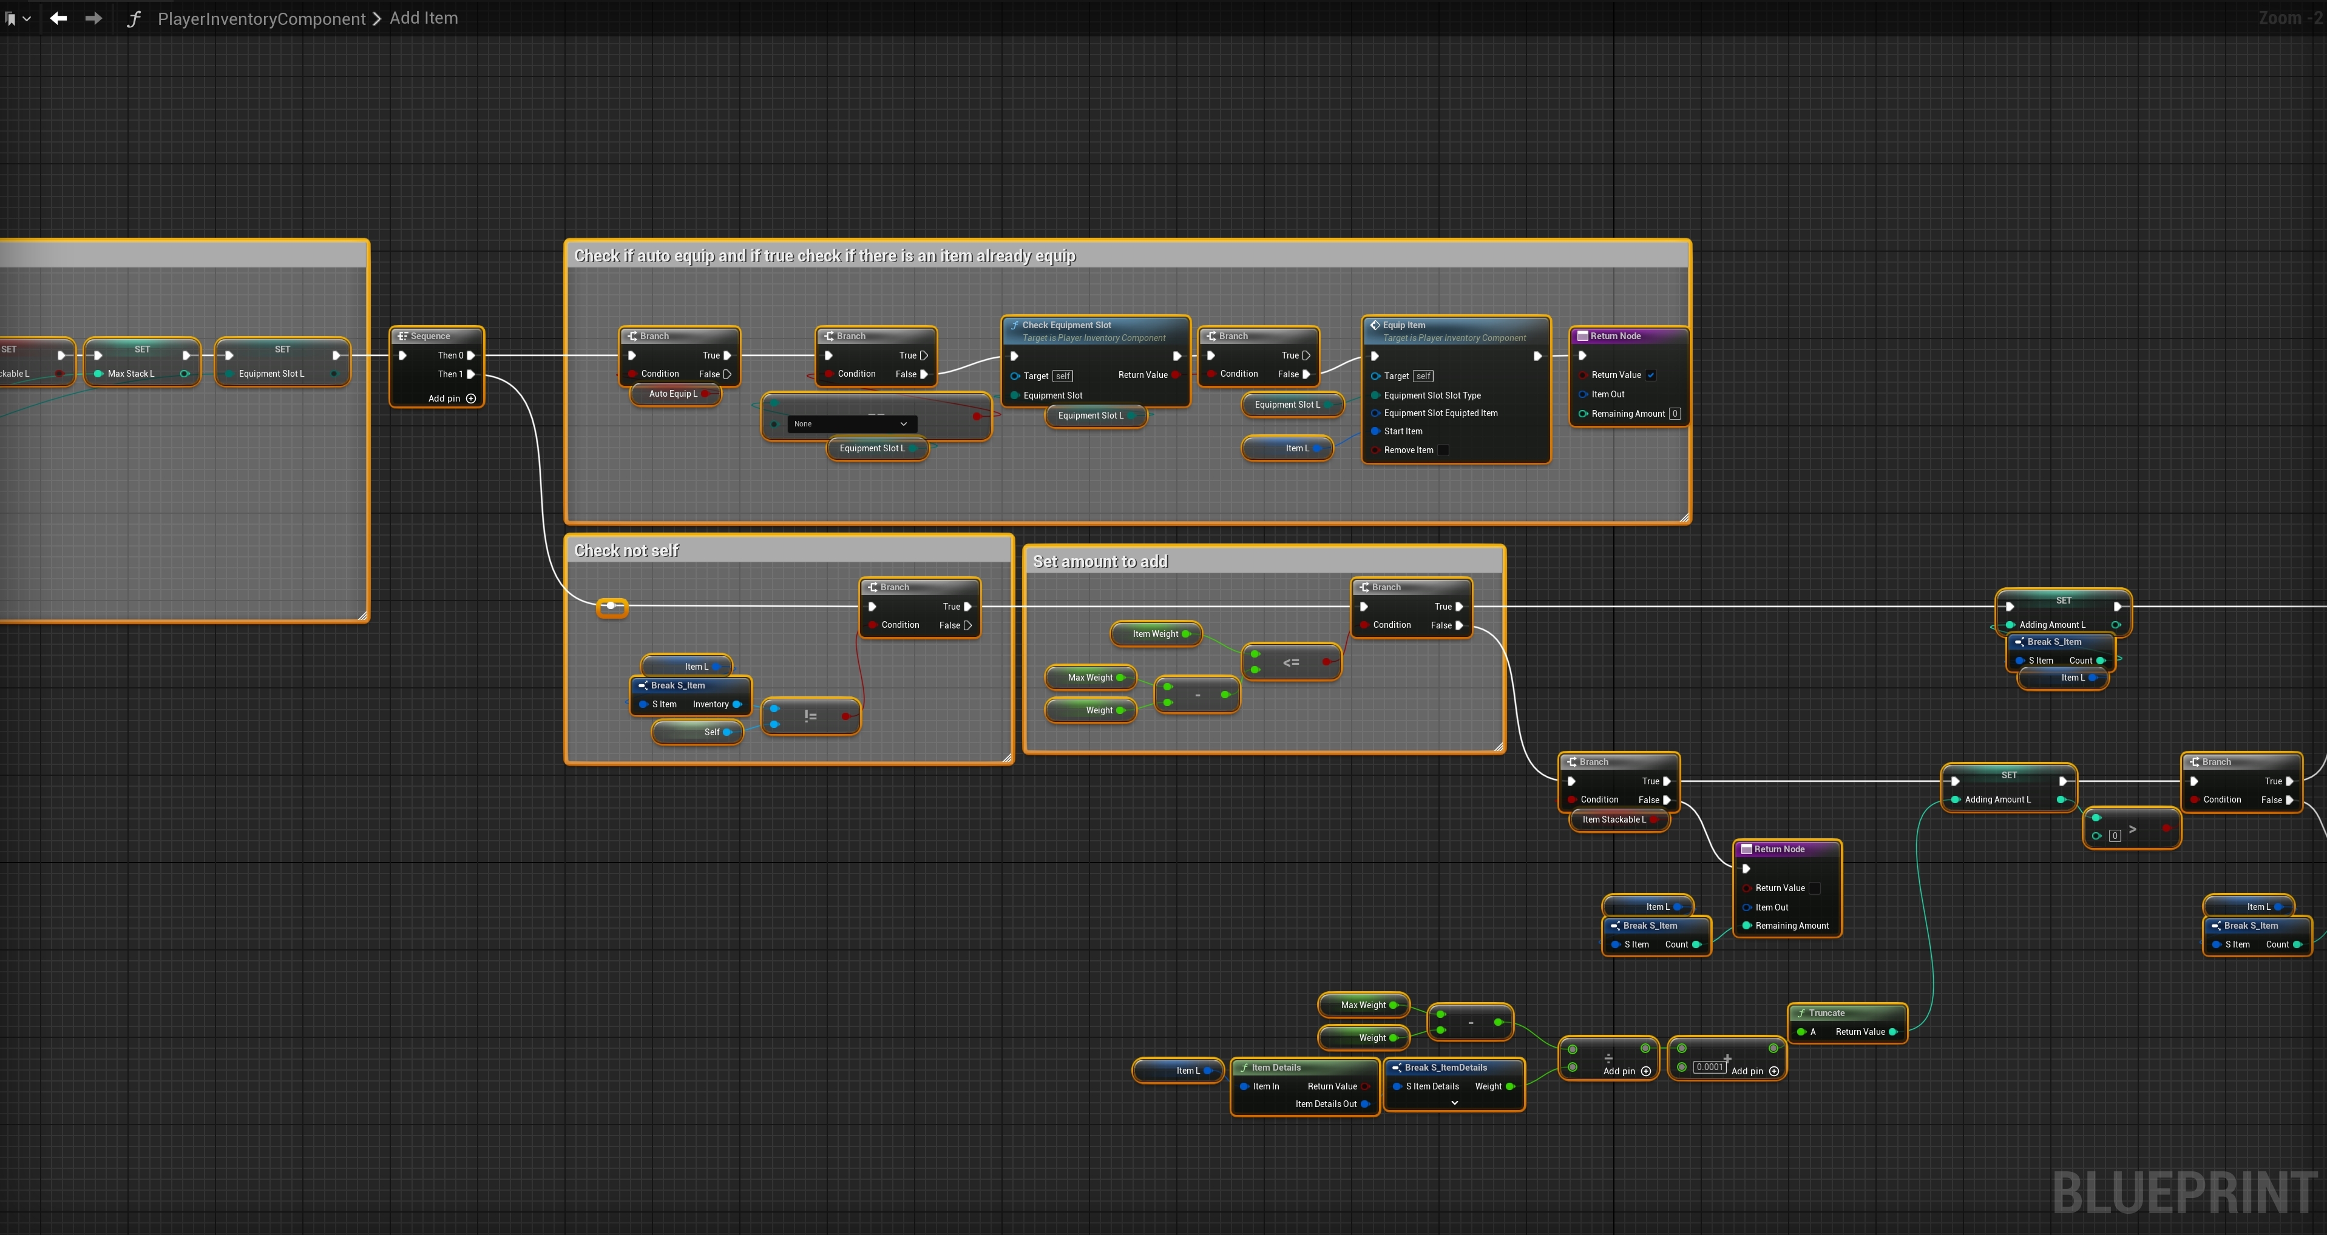Click the function icon in breadcrumb
Screen dimensions: 2327x1235
point(134,18)
